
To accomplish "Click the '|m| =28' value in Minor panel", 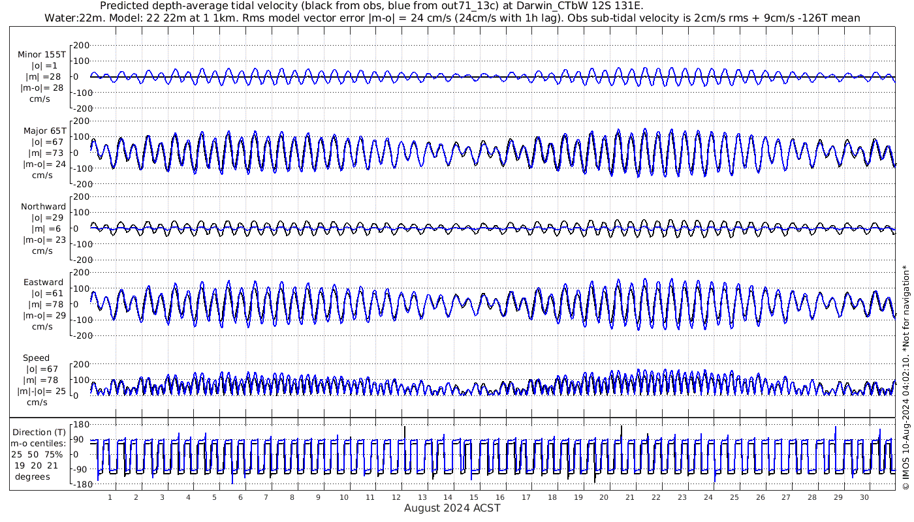I will pyautogui.click(x=43, y=77).
